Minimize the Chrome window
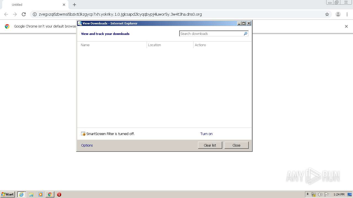Screen dimensions: 353x198 click(330, 2)
